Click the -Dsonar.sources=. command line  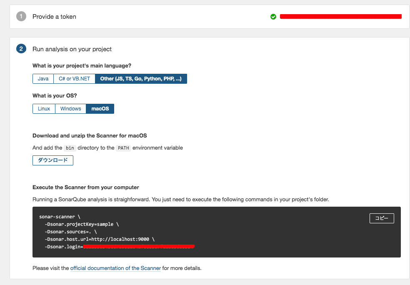pyautogui.click(x=70, y=232)
